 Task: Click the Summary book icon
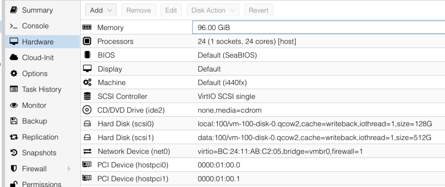(x=13, y=10)
